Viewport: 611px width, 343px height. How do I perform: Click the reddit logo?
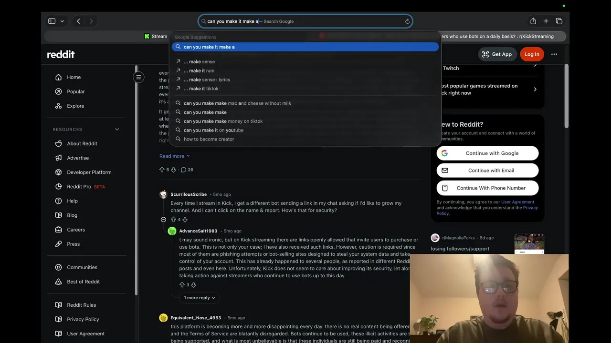point(61,54)
